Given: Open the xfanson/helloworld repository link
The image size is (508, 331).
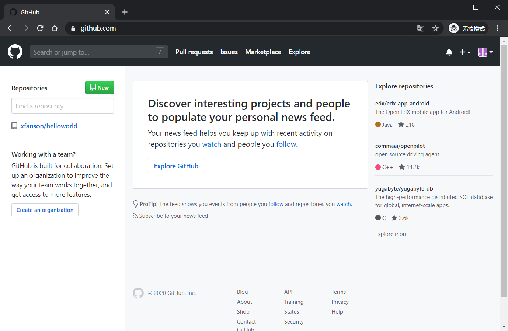Looking at the screenshot, I should pos(49,126).
